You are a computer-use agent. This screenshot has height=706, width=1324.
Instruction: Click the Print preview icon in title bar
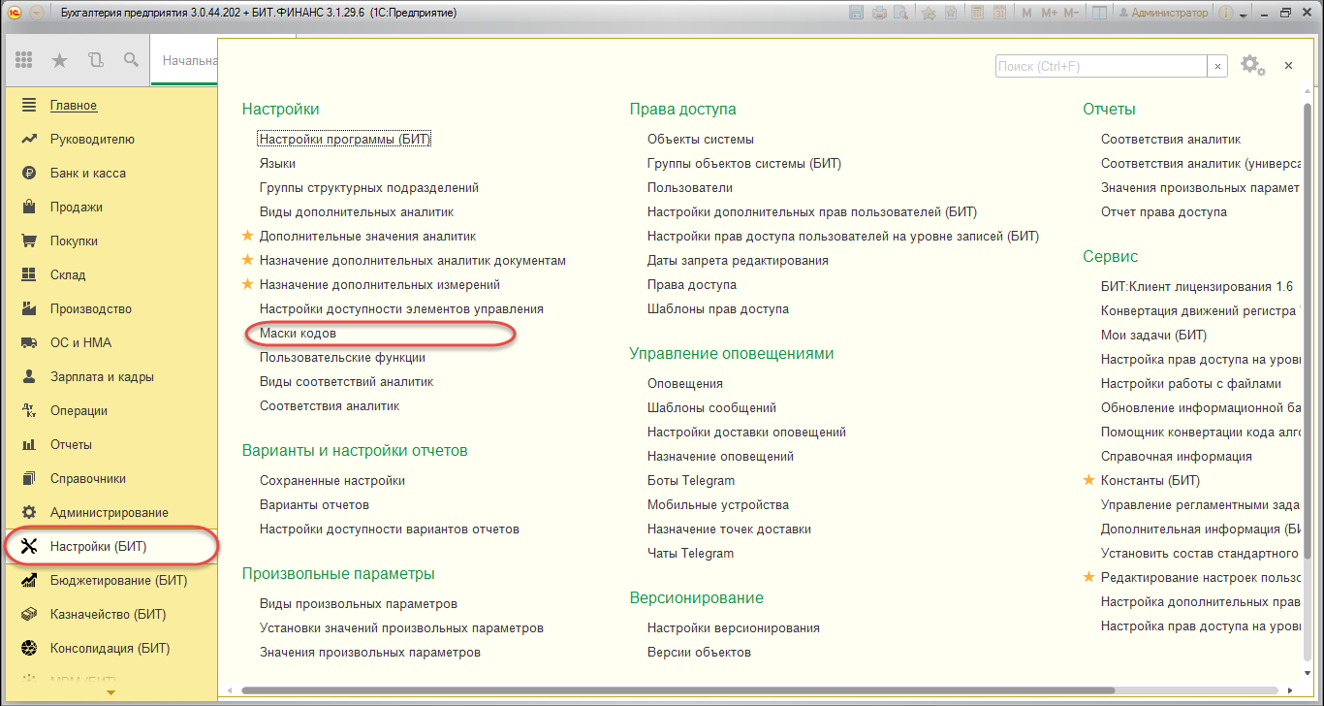click(901, 13)
